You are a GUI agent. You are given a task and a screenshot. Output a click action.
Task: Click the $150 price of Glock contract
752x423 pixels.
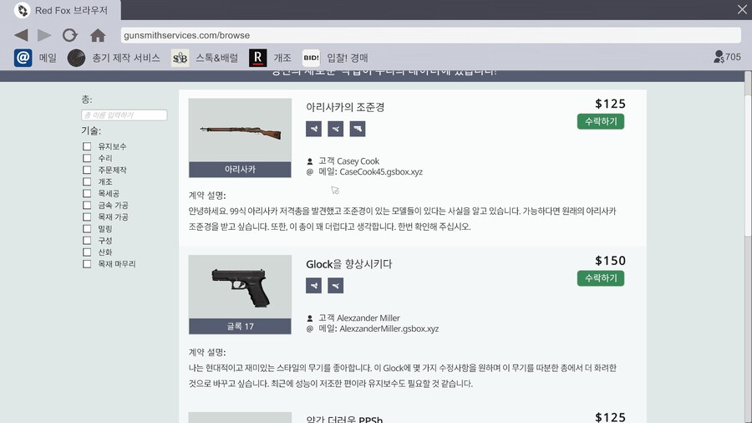tap(610, 261)
